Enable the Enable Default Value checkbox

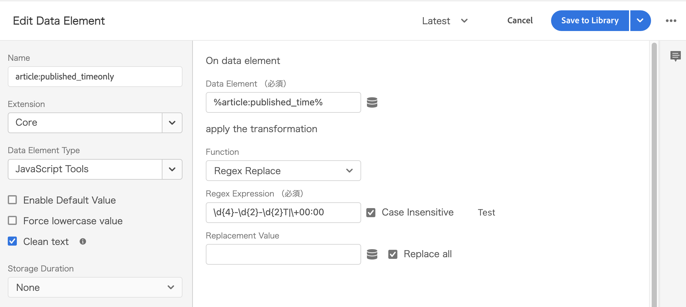pyautogui.click(x=12, y=200)
